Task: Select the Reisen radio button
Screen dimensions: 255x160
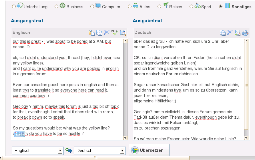Action: click(x=160, y=7)
